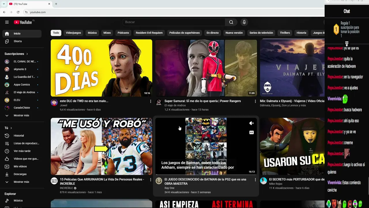Select the Mixes filter chip
The image size is (369, 208).
[x=107, y=33]
